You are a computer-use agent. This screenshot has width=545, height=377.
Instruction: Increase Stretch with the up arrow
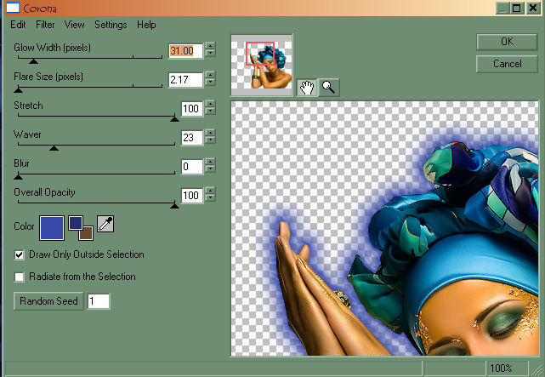(210, 104)
